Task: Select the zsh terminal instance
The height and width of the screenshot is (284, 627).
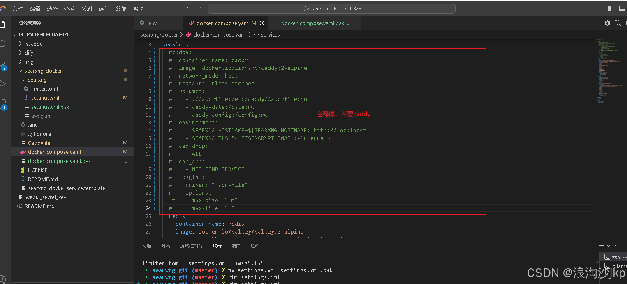Action: pyautogui.click(x=614, y=257)
